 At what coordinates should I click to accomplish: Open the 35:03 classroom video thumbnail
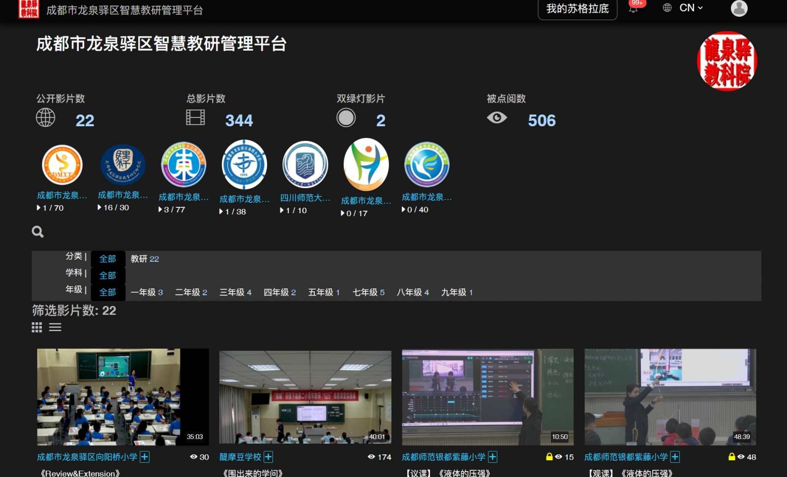pos(123,397)
